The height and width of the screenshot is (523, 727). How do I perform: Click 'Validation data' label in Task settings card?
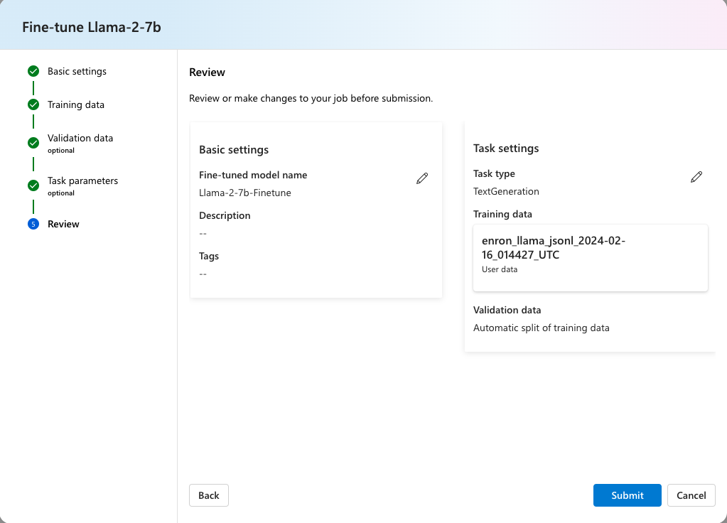(507, 310)
